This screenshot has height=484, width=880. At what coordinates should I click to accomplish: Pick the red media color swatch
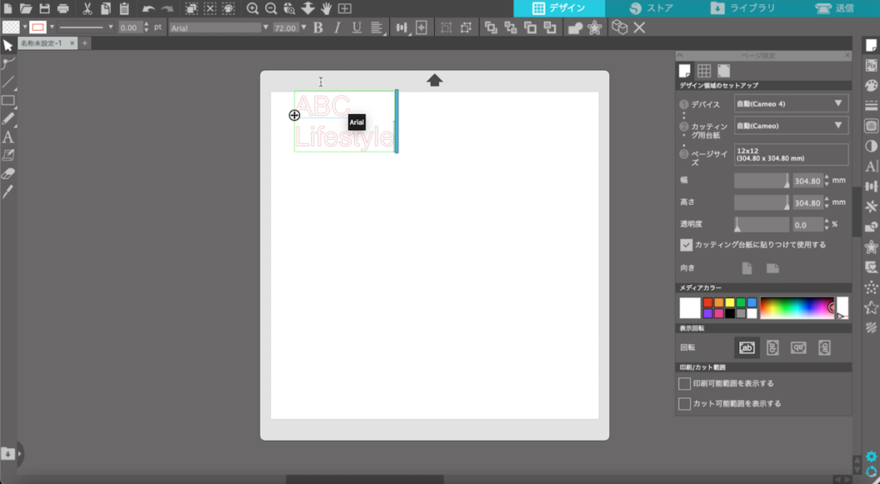click(707, 302)
